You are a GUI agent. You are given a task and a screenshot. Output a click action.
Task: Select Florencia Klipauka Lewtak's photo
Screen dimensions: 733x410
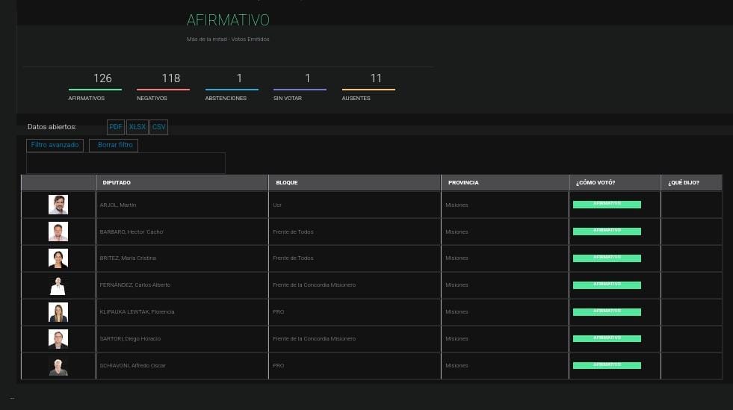tap(58, 312)
